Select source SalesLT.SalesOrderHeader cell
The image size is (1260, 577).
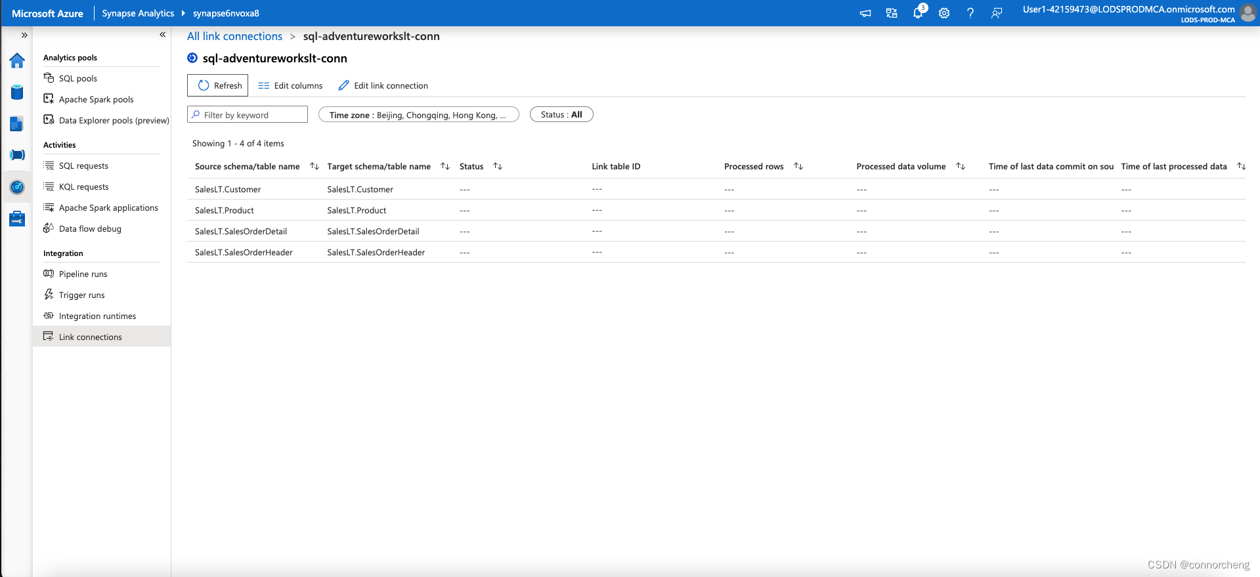pyautogui.click(x=244, y=252)
